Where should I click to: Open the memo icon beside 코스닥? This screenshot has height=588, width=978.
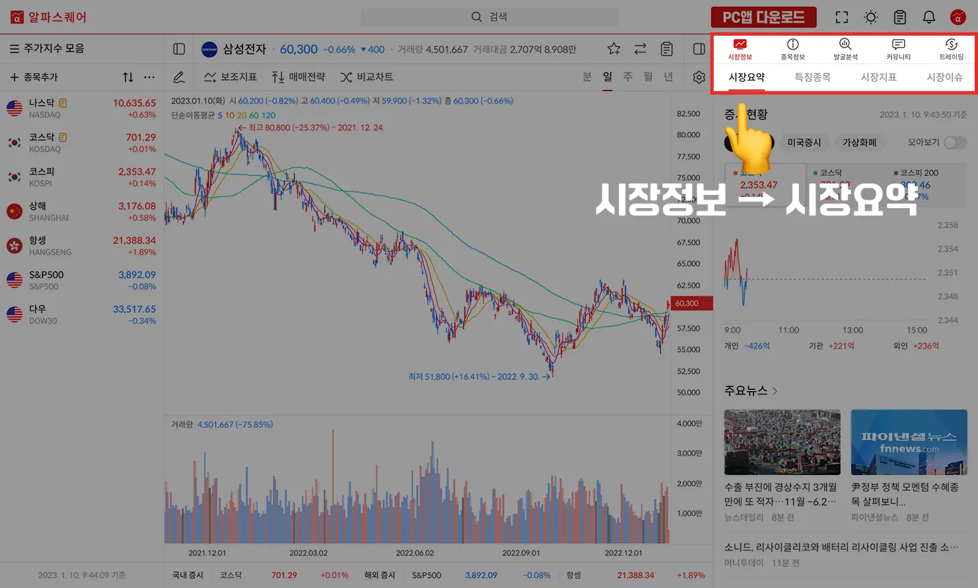(x=63, y=137)
